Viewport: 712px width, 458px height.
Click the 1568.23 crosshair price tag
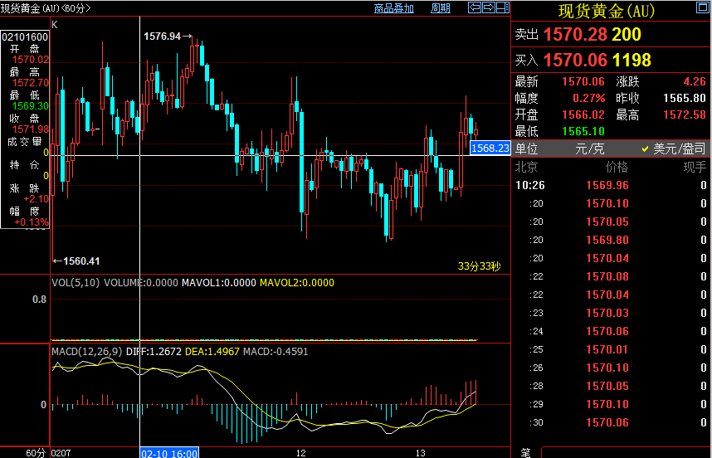490,148
